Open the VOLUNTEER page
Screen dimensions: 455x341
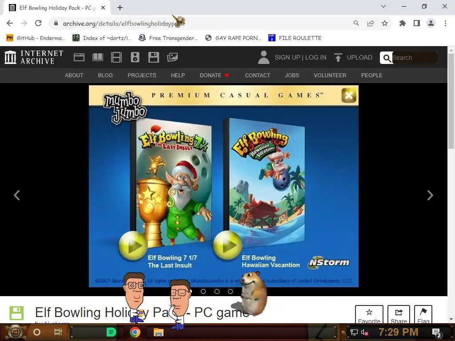(330, 75)
